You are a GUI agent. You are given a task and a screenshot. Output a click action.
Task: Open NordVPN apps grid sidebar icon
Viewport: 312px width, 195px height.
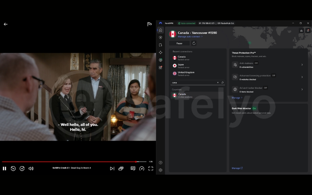160,67
